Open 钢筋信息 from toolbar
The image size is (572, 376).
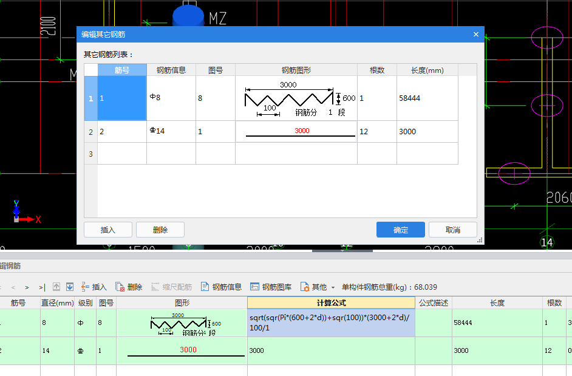click(222, 287)
